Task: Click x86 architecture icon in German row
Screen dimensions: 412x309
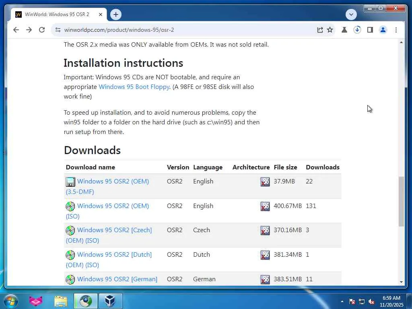Action: tap(265, 279)
